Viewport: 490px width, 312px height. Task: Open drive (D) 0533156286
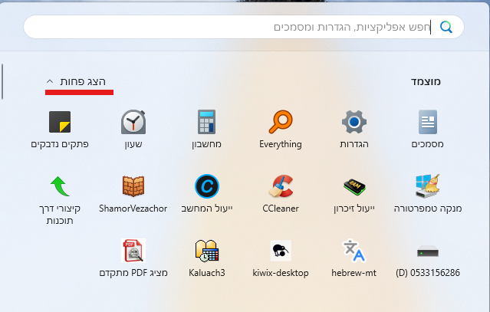428,251
